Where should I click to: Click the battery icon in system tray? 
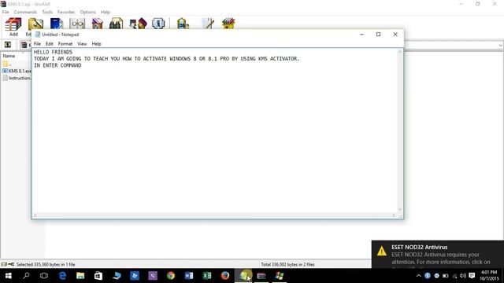coord(445,276)
